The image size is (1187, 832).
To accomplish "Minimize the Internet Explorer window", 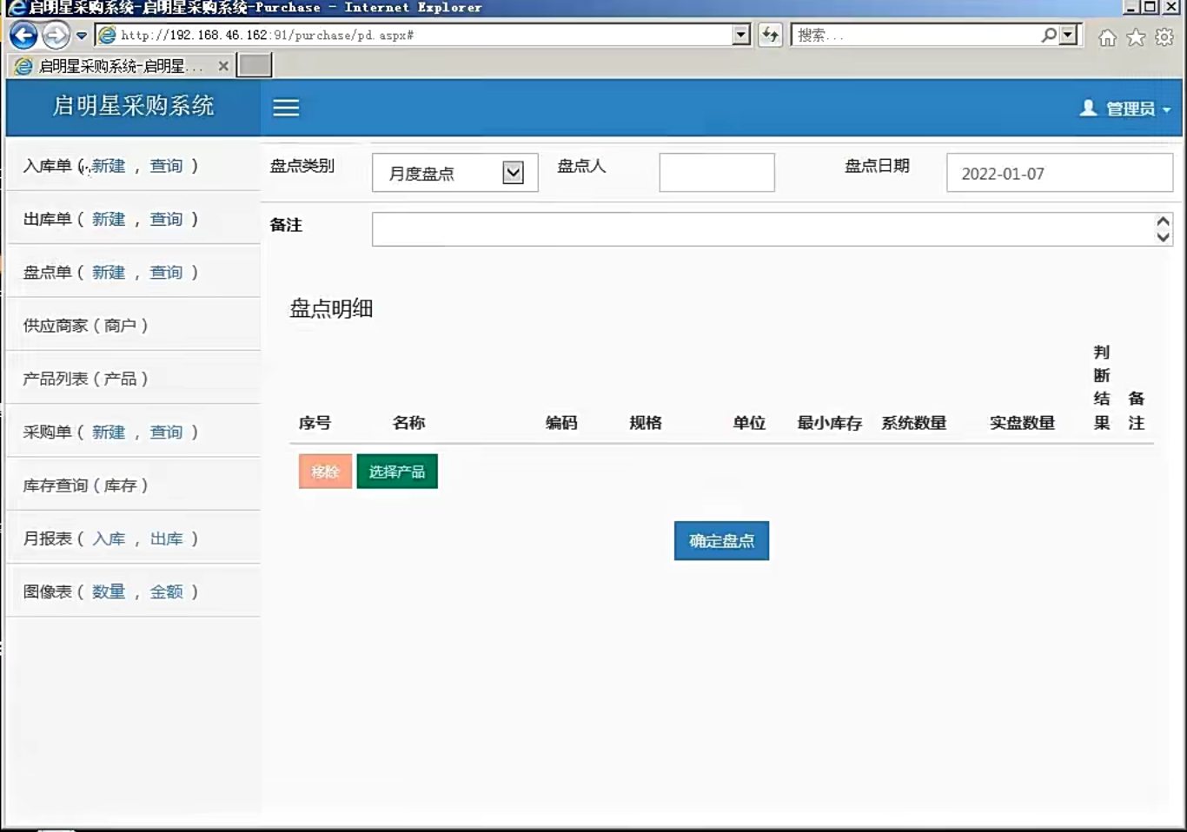I will pos(1131,7).
